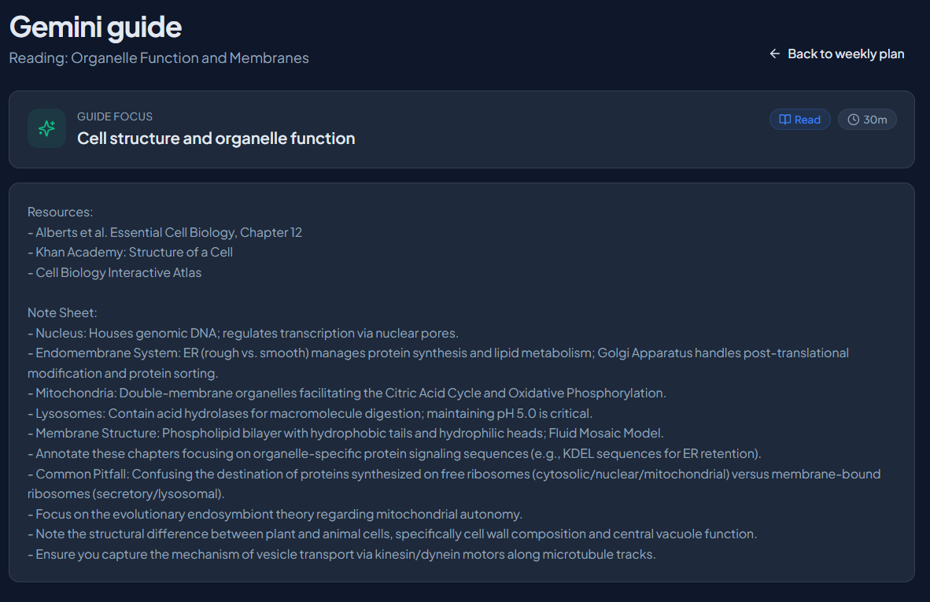
Task: Go back to weekly plan
Action: click(837, 54)
